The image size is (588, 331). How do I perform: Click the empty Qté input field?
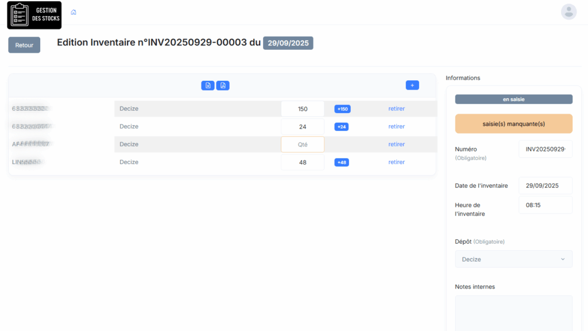point(303,145)
